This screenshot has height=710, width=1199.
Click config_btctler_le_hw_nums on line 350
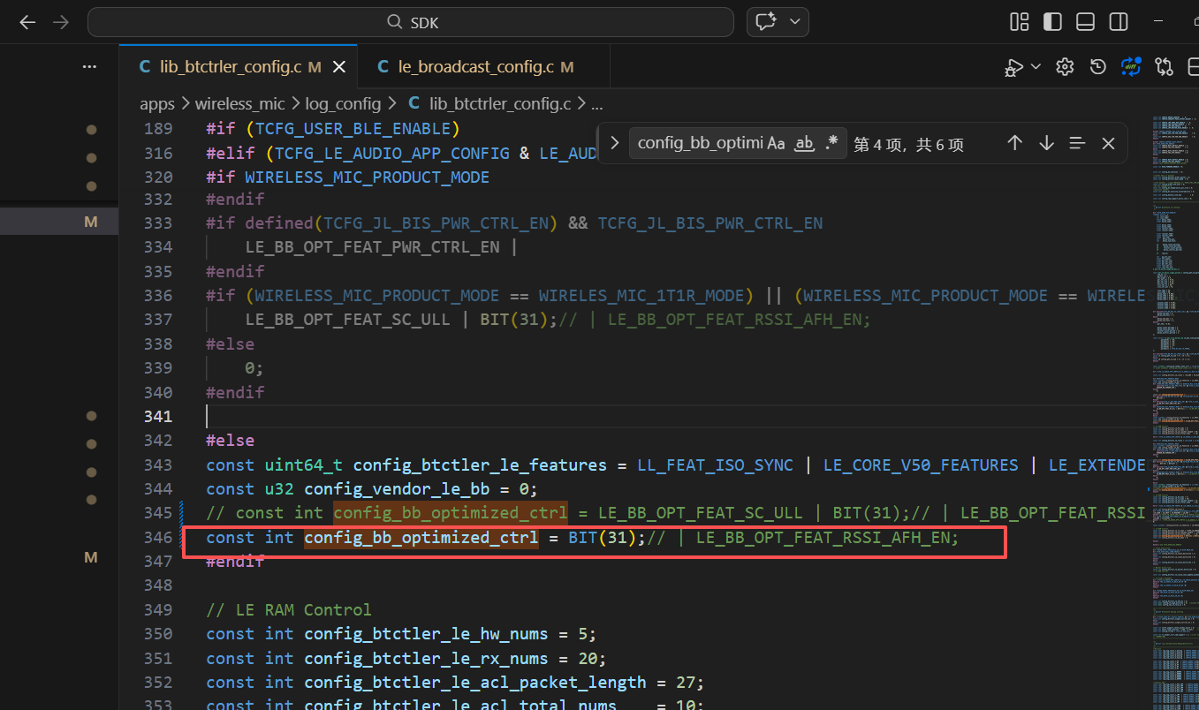click(x=426, y=634)
